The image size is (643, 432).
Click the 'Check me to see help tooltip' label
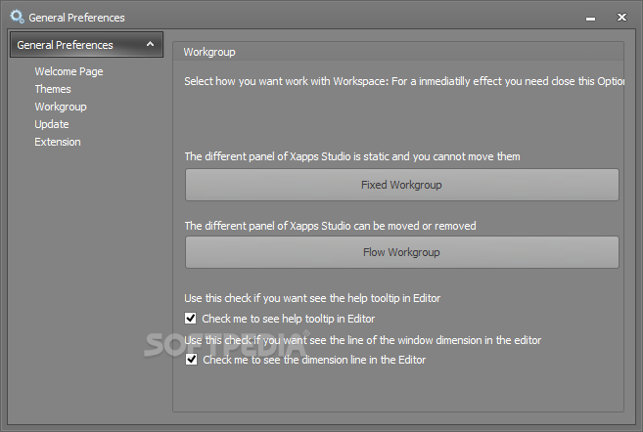point(288,319)
